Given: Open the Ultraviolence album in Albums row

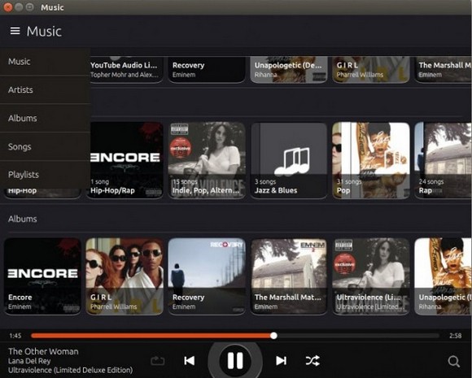Looking at the screenshot, I should pyautogui.click(x=371, y=276).
